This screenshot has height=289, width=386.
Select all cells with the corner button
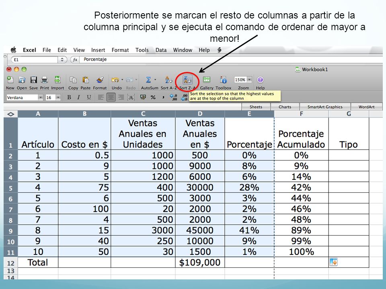click(11, 114)
